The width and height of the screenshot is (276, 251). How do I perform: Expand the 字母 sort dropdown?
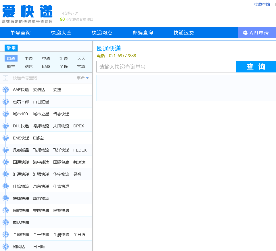[x=83, y=78]
